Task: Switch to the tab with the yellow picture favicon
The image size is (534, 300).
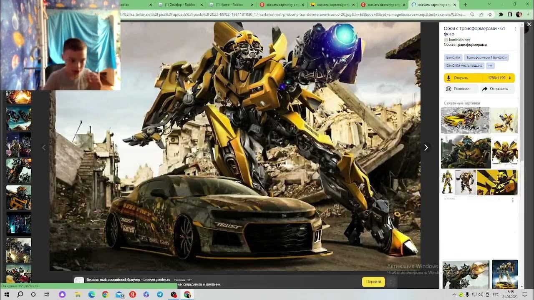Action: point(332,5)
